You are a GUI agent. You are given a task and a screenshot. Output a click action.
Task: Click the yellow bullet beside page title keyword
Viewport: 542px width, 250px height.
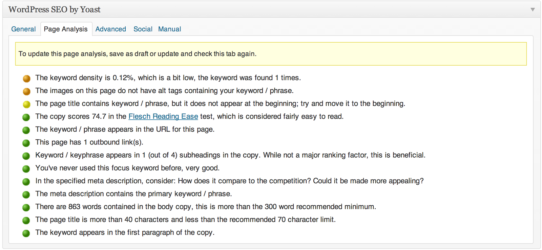click(x=26, y=104)
